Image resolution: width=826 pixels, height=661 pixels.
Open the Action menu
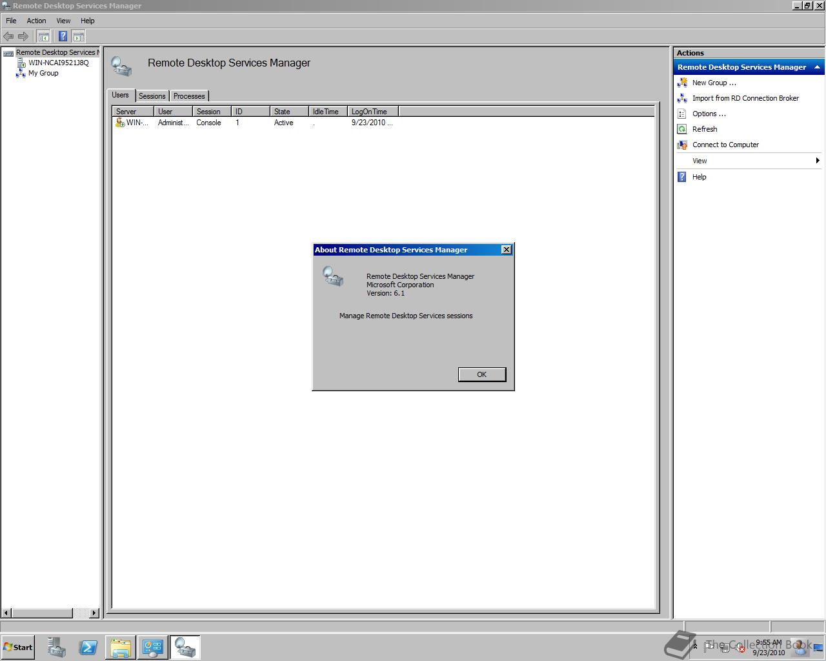pyautogui.click(x=36, y=21)
